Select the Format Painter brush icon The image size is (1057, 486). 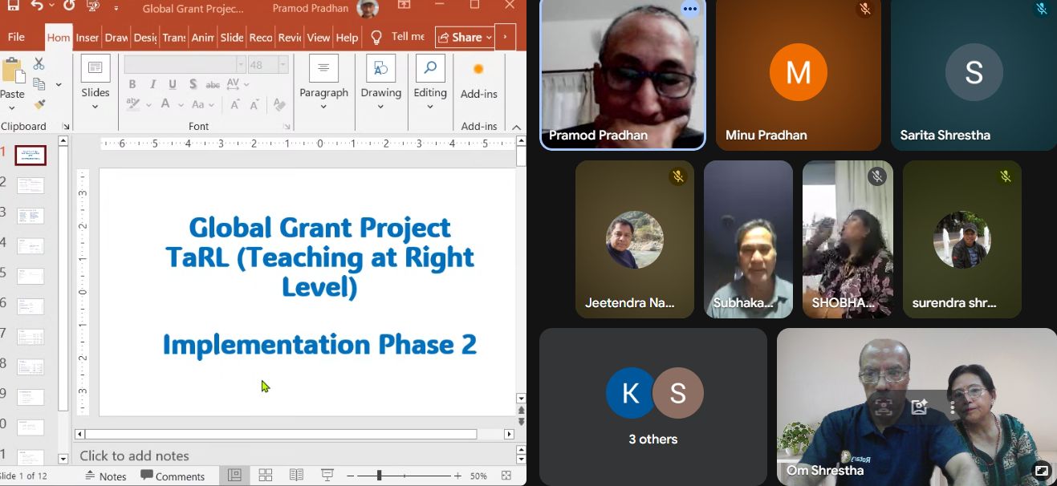[39, 105]
